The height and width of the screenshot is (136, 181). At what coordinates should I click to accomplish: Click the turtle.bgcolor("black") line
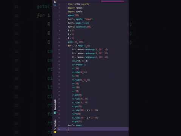(x=81, y=19)
